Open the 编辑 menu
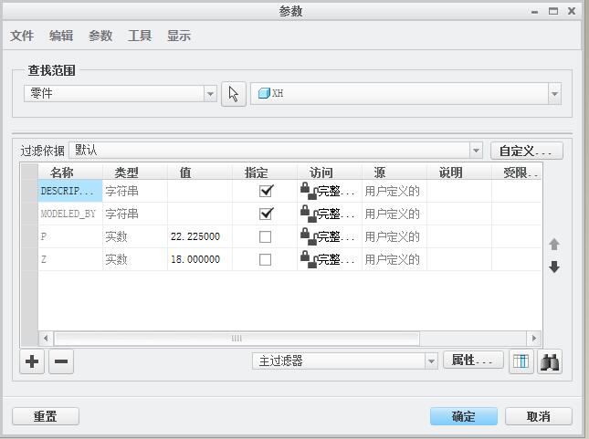Viewport: 589px width, 439px height. tap(61, 37)
